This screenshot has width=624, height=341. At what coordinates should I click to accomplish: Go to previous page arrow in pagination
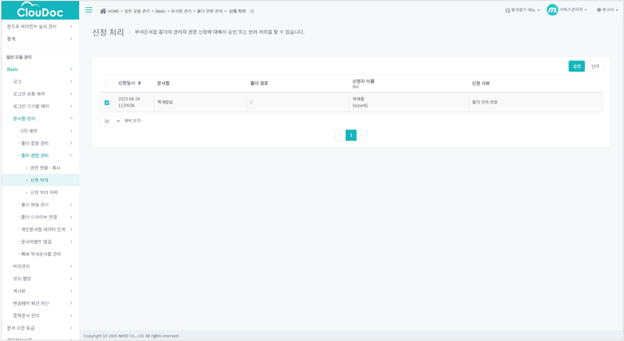pos(341,135)
